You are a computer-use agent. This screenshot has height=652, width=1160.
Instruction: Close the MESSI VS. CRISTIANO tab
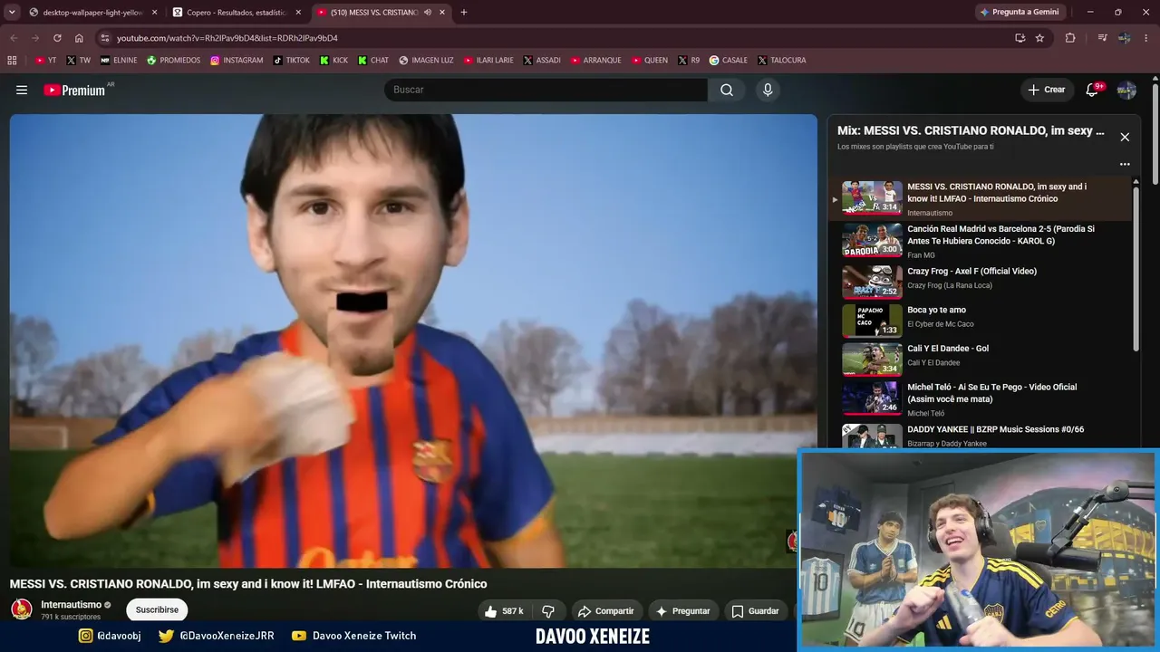[442, 13]
